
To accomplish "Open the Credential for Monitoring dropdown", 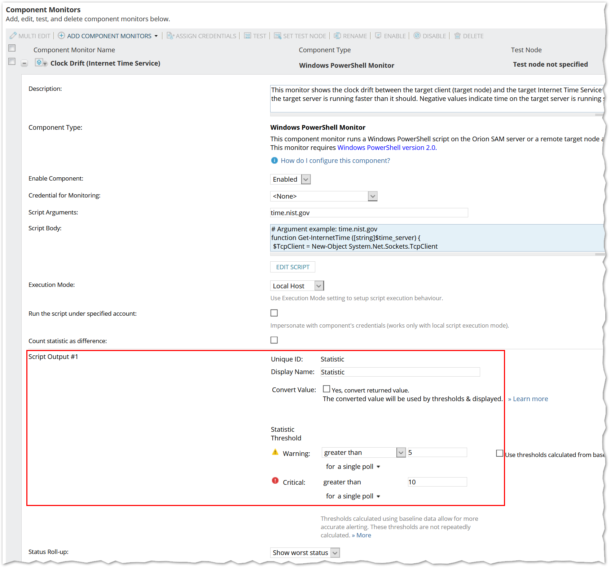I will point(373,196).
